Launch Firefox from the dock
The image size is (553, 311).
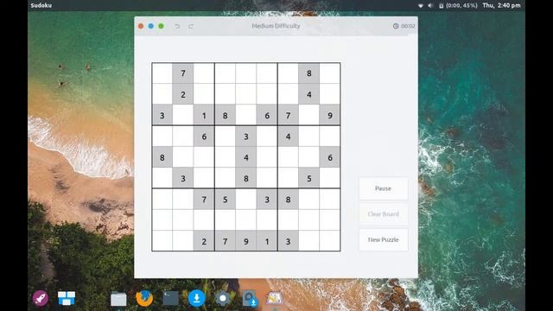[x=144, y=298]
